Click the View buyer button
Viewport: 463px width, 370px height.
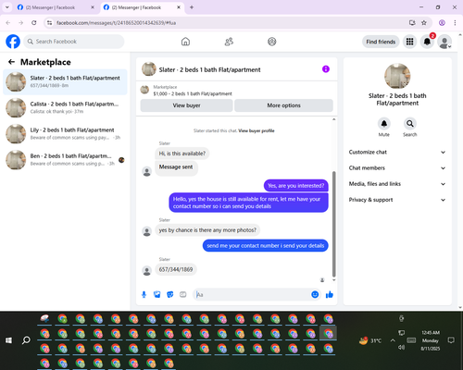point(186,105)
